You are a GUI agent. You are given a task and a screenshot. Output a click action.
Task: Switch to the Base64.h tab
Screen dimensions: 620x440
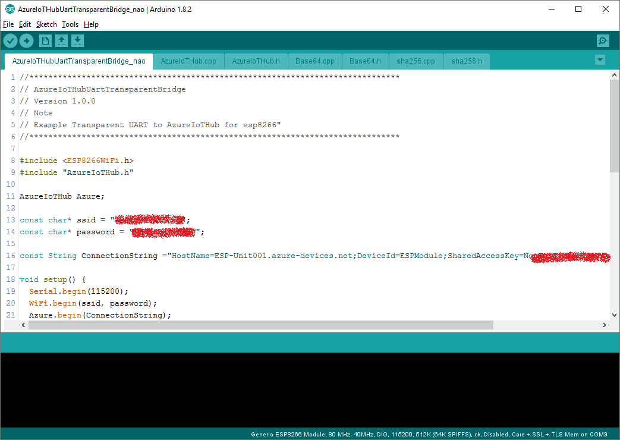[x=365, y=61]
